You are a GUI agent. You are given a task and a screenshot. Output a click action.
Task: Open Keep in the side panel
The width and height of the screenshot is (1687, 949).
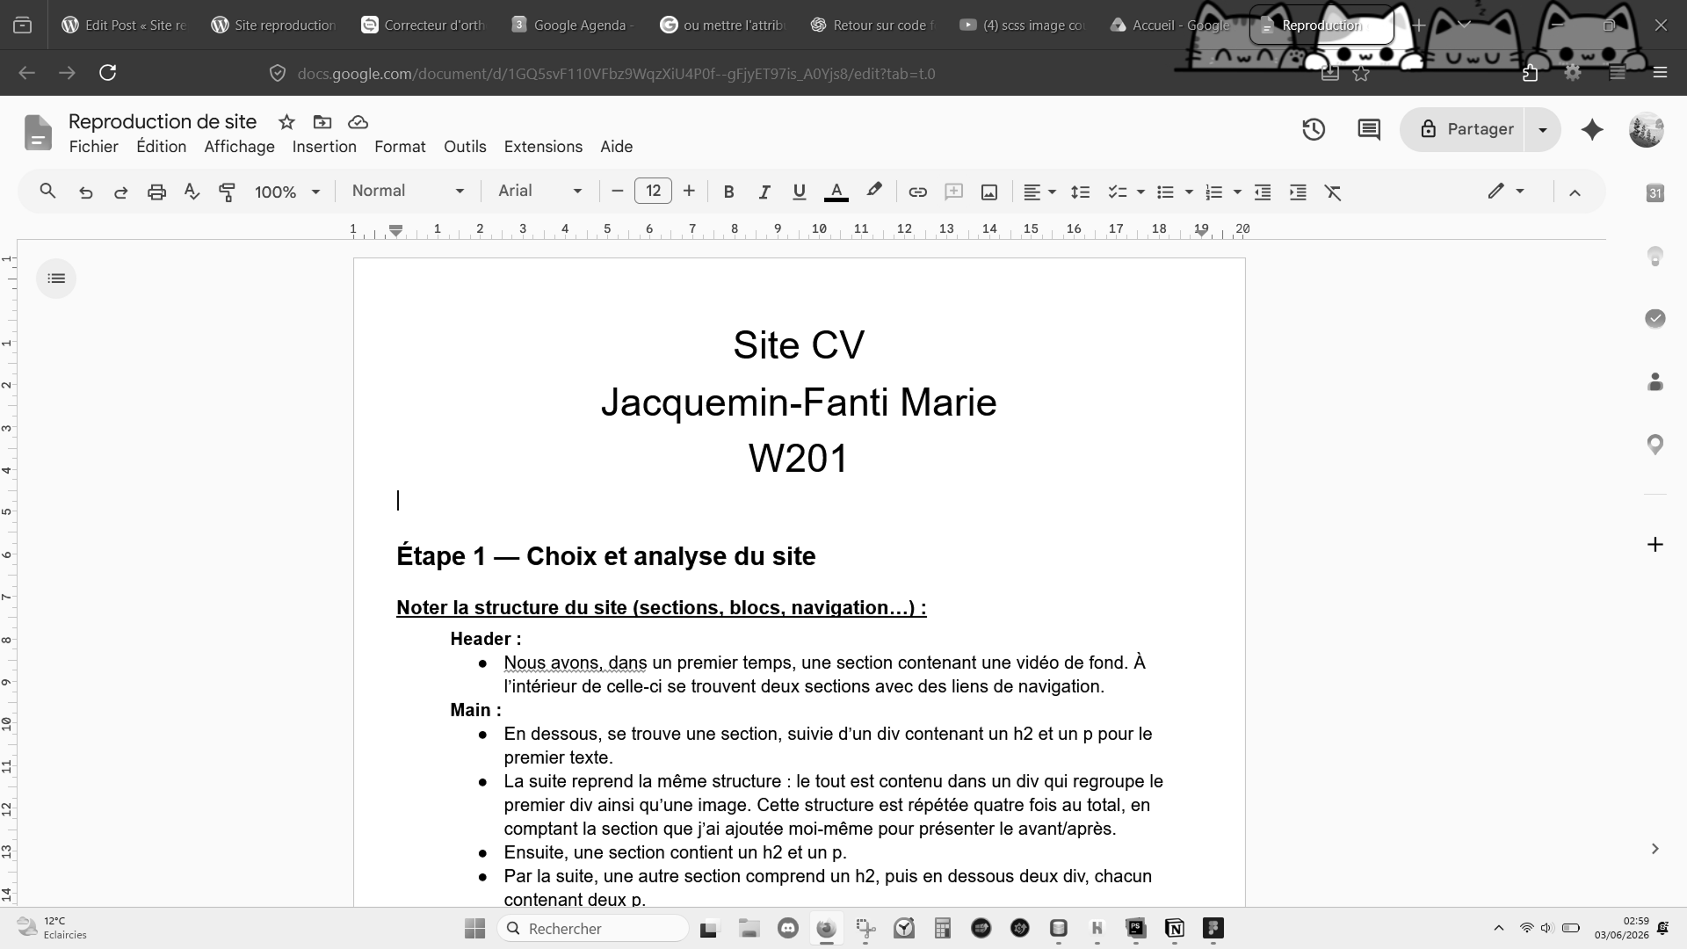click(x=1655, y=256)
